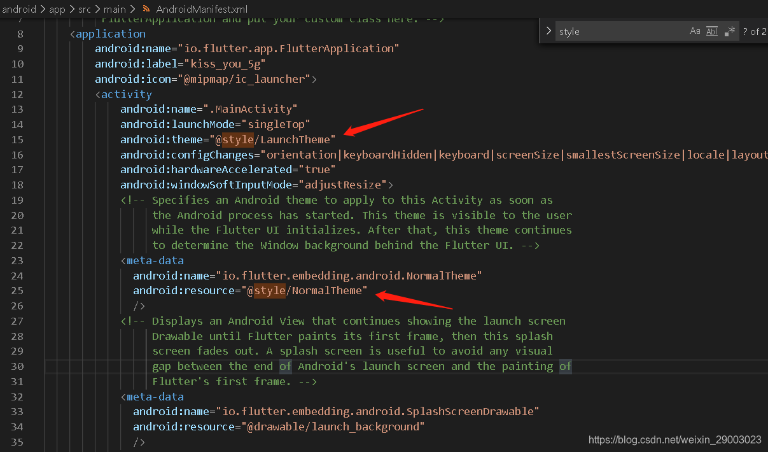Click the "@drawable/launch_background" resource value
This screenshot has width=768, height=452.
[x=333, y=427]
